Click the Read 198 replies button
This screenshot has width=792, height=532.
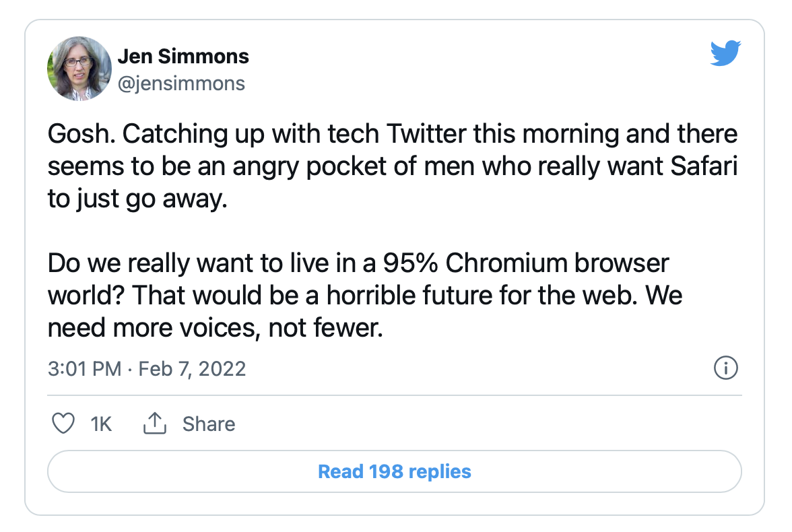click(394, 471)
